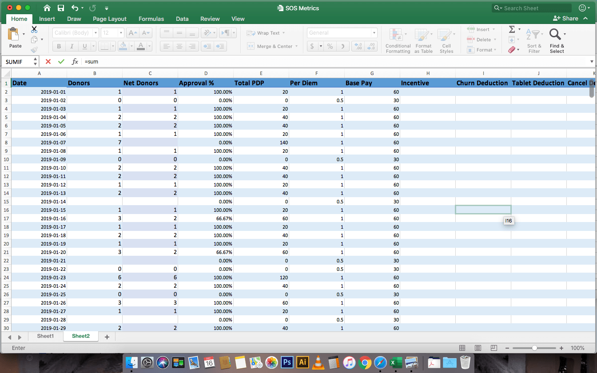Click the Copy icon in ribbon
The height and width of the screenshot is (373, 597).
tap(34, 40)
